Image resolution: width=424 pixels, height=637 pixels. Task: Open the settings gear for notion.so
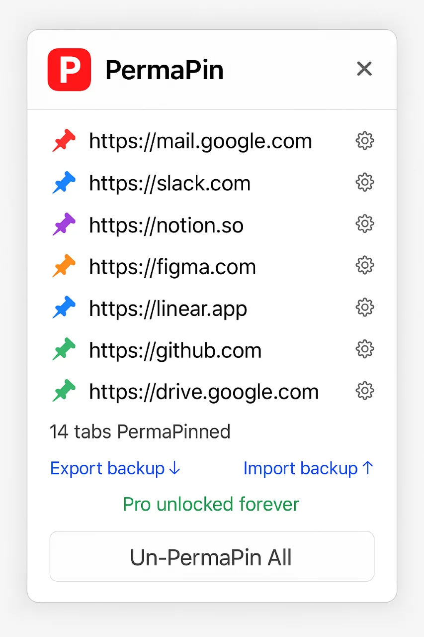[x=364, y=223]
